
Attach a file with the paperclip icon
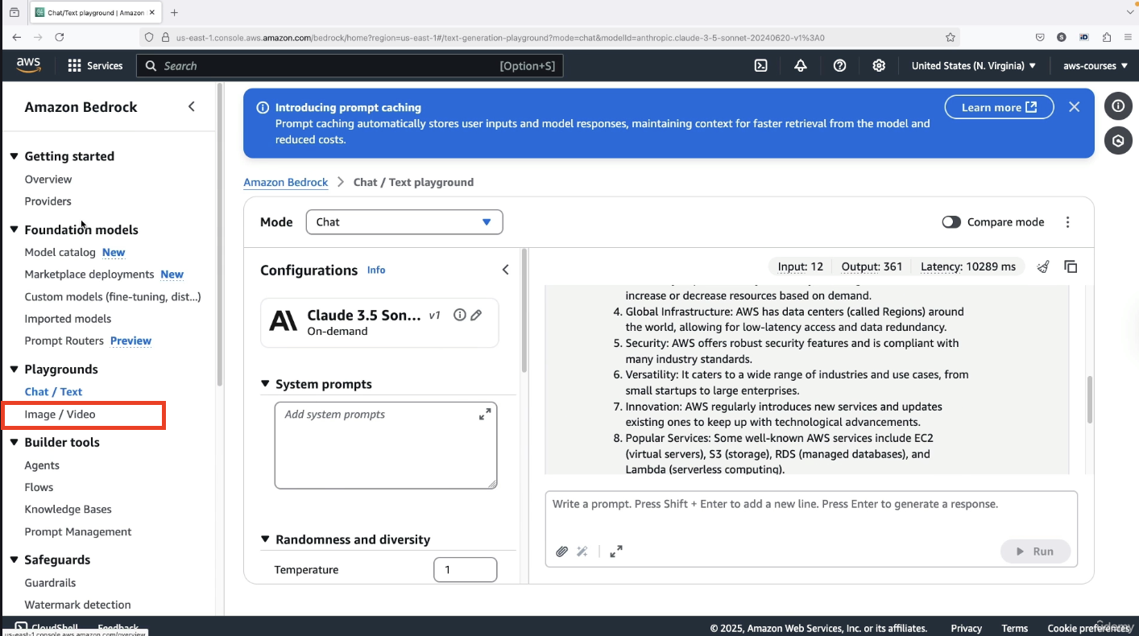pyautogui.click(x=561, y=551)
